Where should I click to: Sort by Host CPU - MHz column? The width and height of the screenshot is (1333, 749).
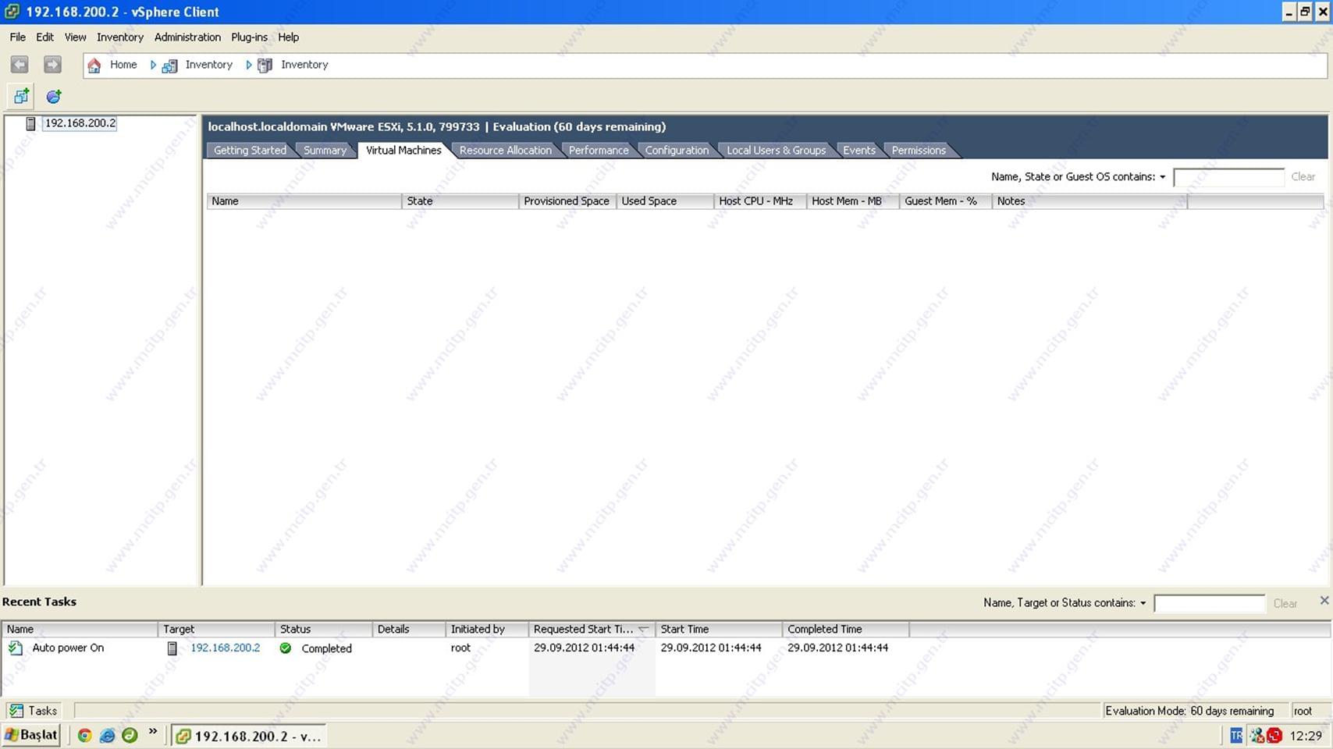[760, 201]
